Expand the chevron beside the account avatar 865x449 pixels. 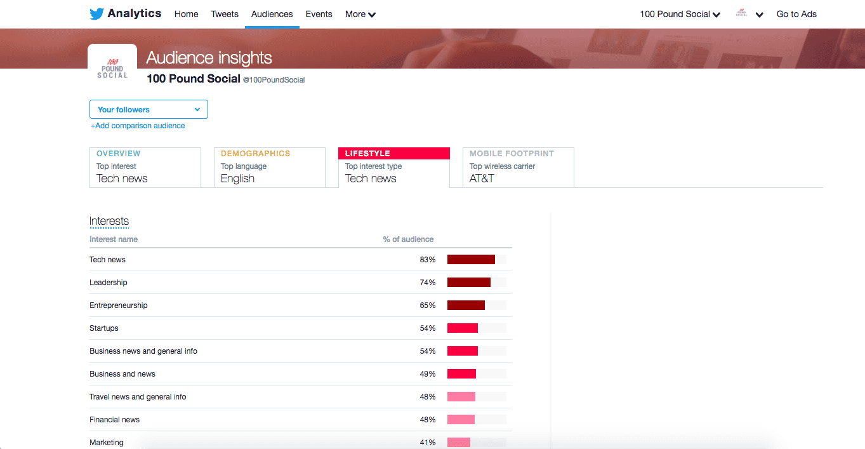click(x=759, y=15)
